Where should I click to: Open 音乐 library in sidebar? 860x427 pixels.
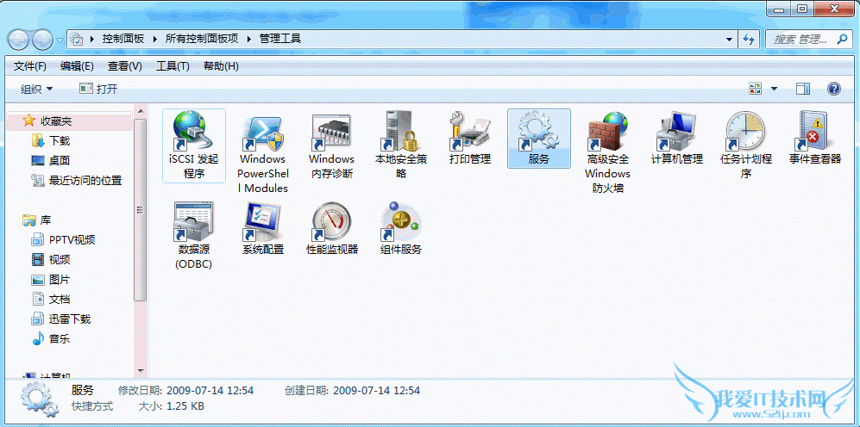tap(60, 339)
